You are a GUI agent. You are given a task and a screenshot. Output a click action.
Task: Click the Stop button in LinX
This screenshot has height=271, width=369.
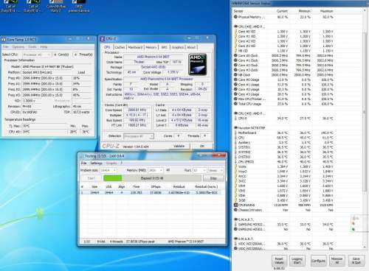coord(213,178)
